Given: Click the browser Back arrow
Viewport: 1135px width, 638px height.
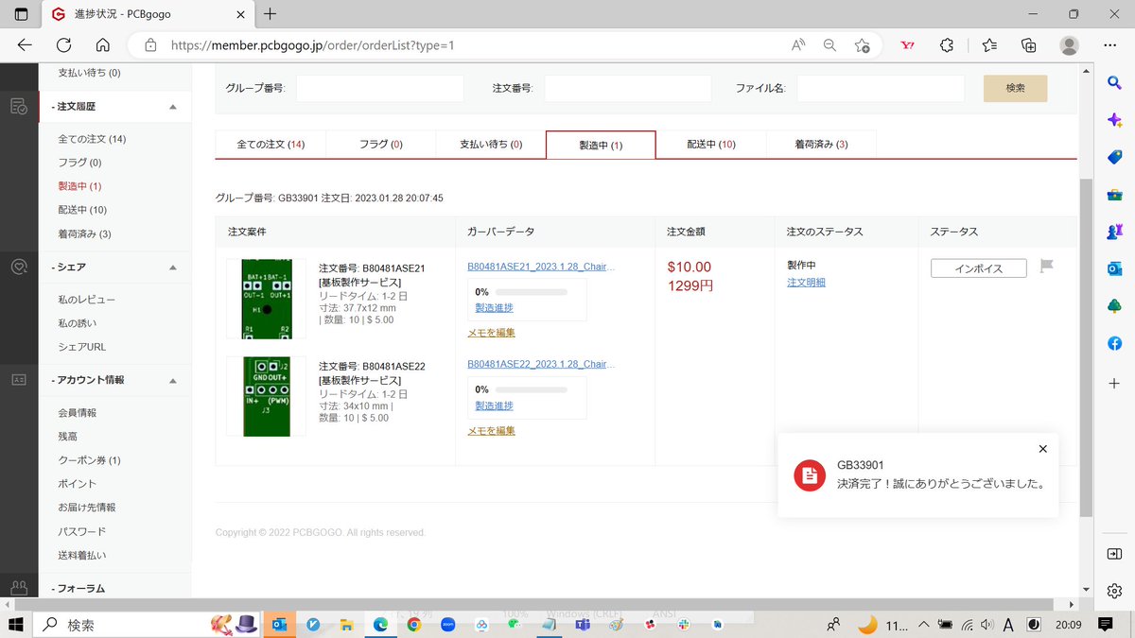Looking at the screenshot, I should tap(25, 44).
